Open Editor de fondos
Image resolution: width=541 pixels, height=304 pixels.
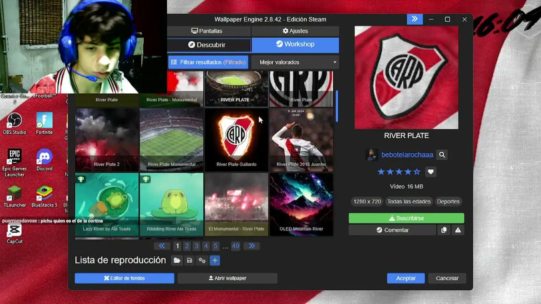[x=124, y=278]
